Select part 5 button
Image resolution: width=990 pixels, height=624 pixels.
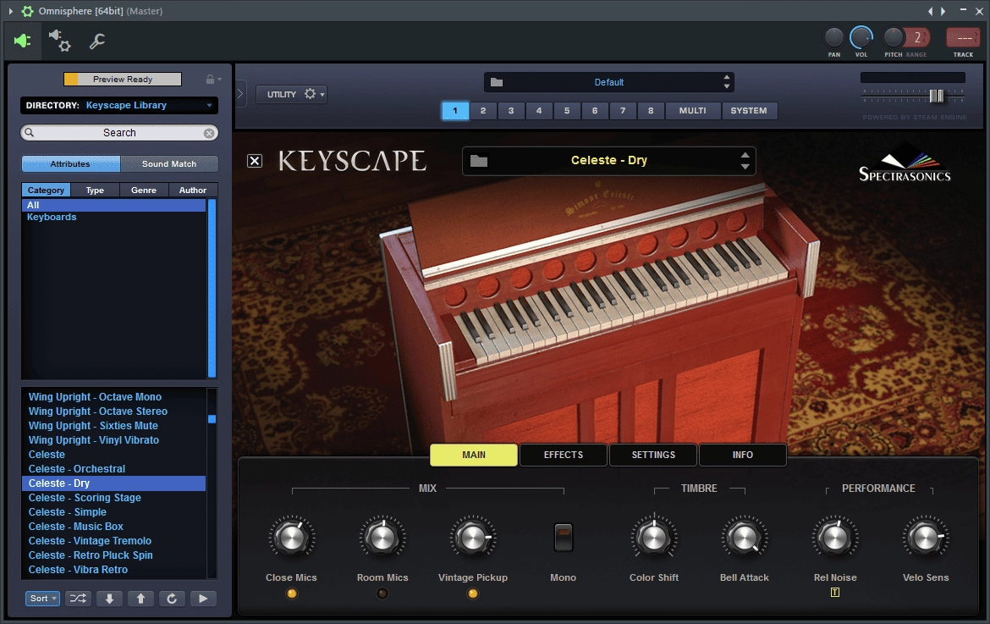[x=567, y=111]
